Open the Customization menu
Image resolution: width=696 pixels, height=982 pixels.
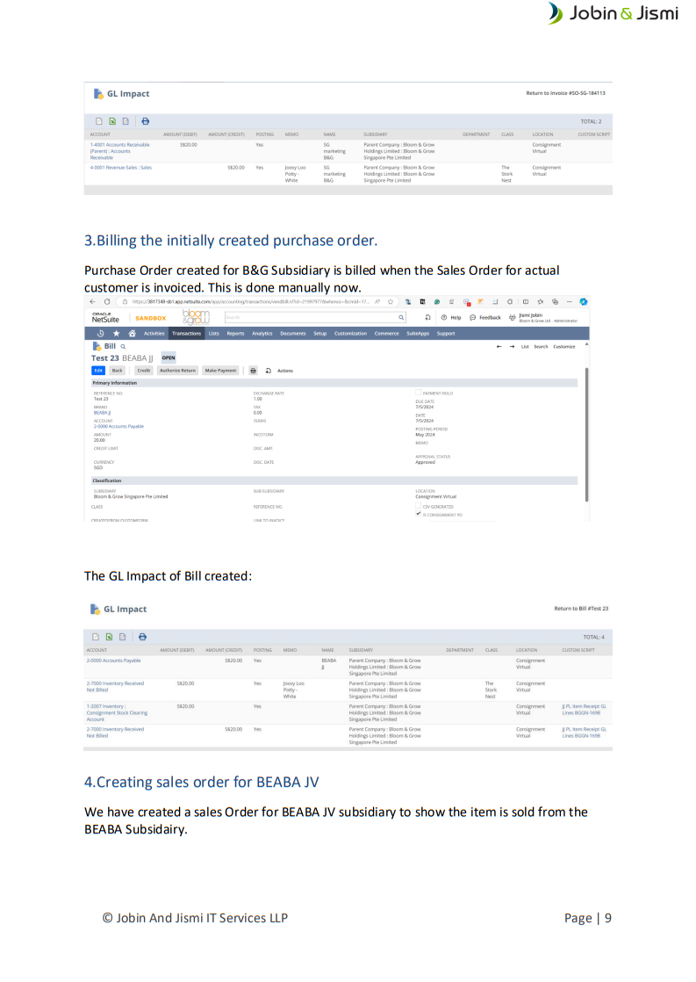coord(350,334)
